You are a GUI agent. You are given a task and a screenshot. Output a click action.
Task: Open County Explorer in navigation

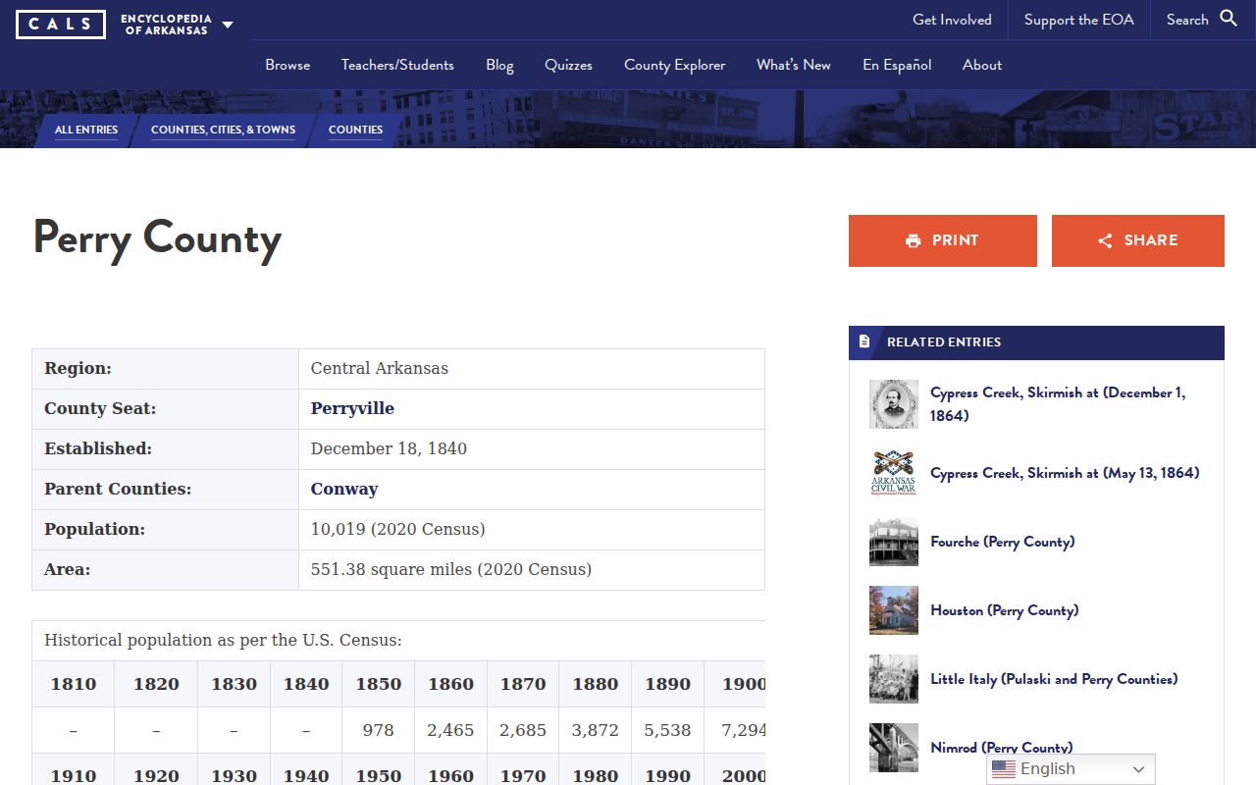(x=675, y=65)
